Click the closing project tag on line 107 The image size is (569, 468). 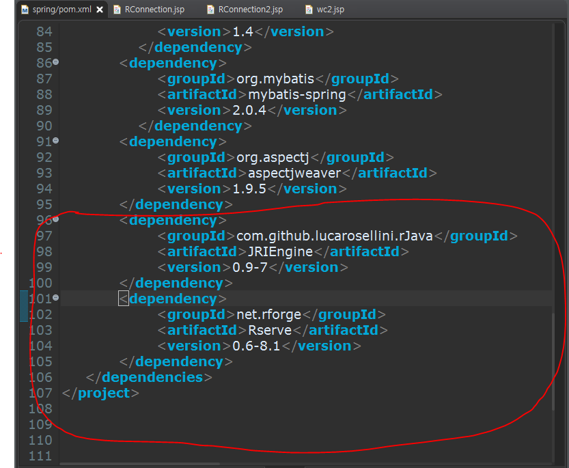click(x=100, y=394)
